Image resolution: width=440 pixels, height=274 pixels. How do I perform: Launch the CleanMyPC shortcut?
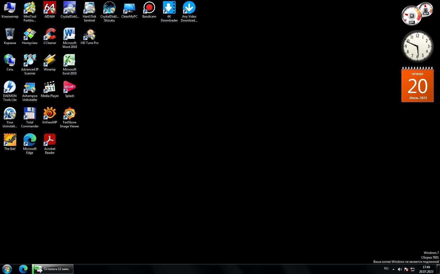129,10
